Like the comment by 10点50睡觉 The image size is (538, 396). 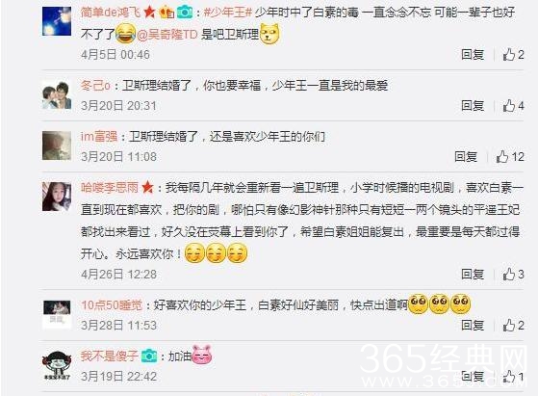513,326
